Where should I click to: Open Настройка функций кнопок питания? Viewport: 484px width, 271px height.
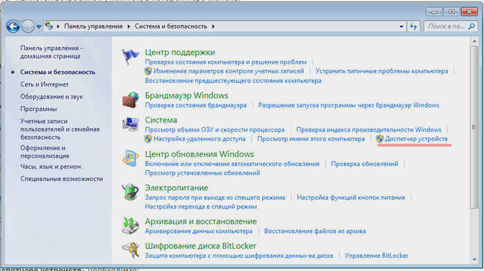coord(351,198)
